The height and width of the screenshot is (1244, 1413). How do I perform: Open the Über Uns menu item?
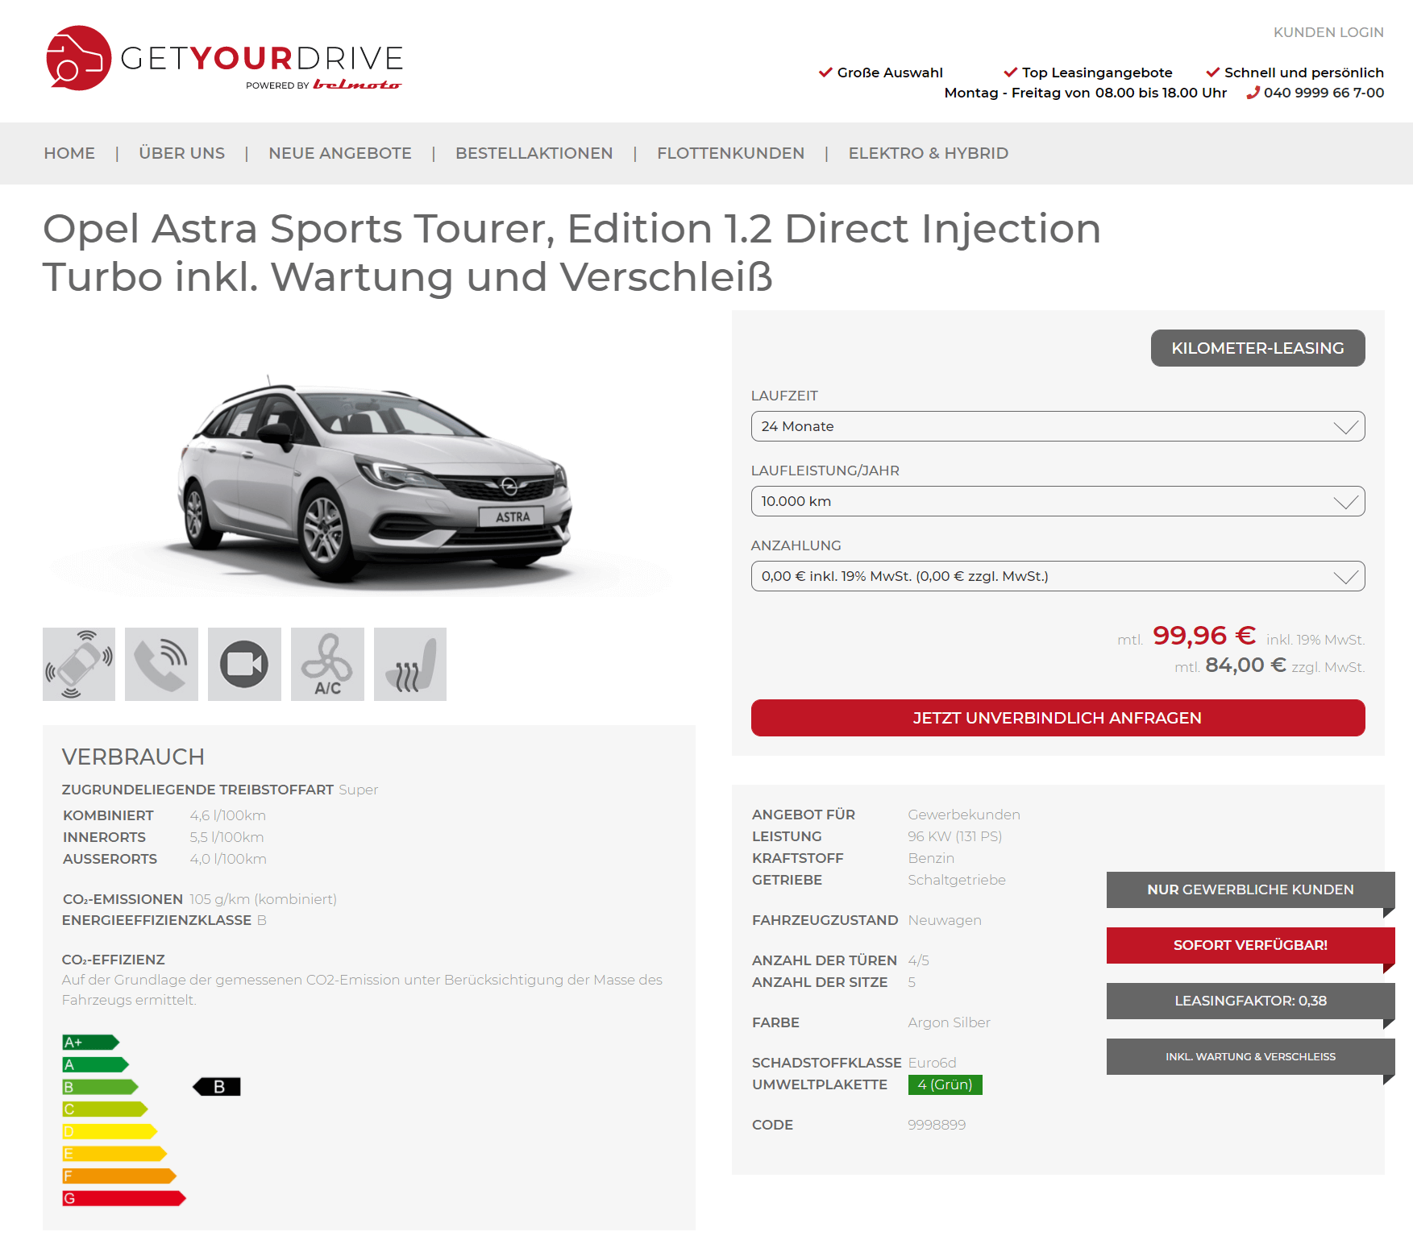181,153
